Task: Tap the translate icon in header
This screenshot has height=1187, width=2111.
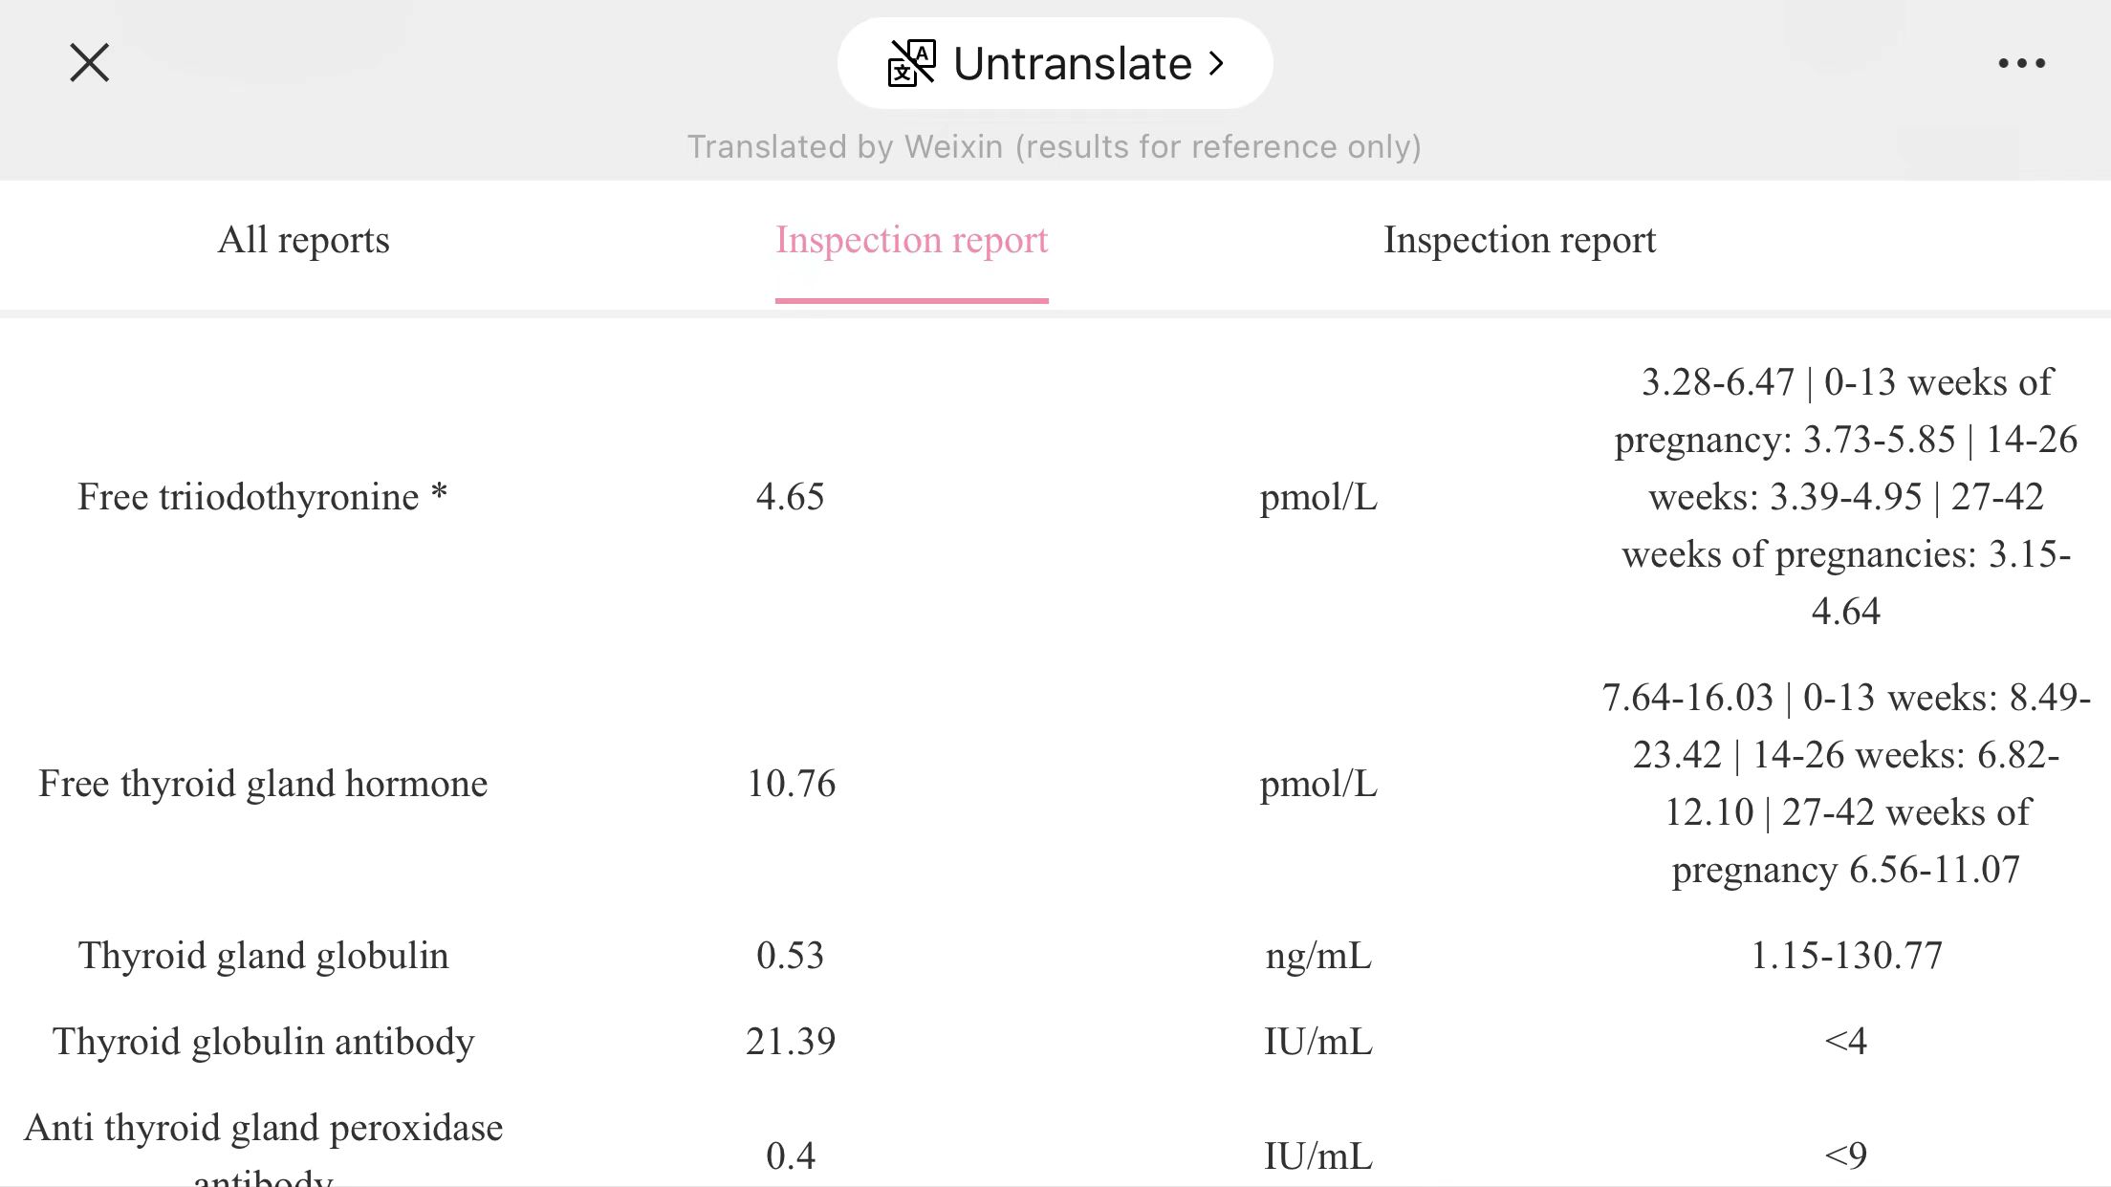Action: [x=911, y=63]
